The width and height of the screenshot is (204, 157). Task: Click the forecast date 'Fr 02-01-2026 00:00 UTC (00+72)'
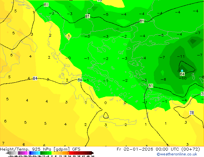[158, 149]
